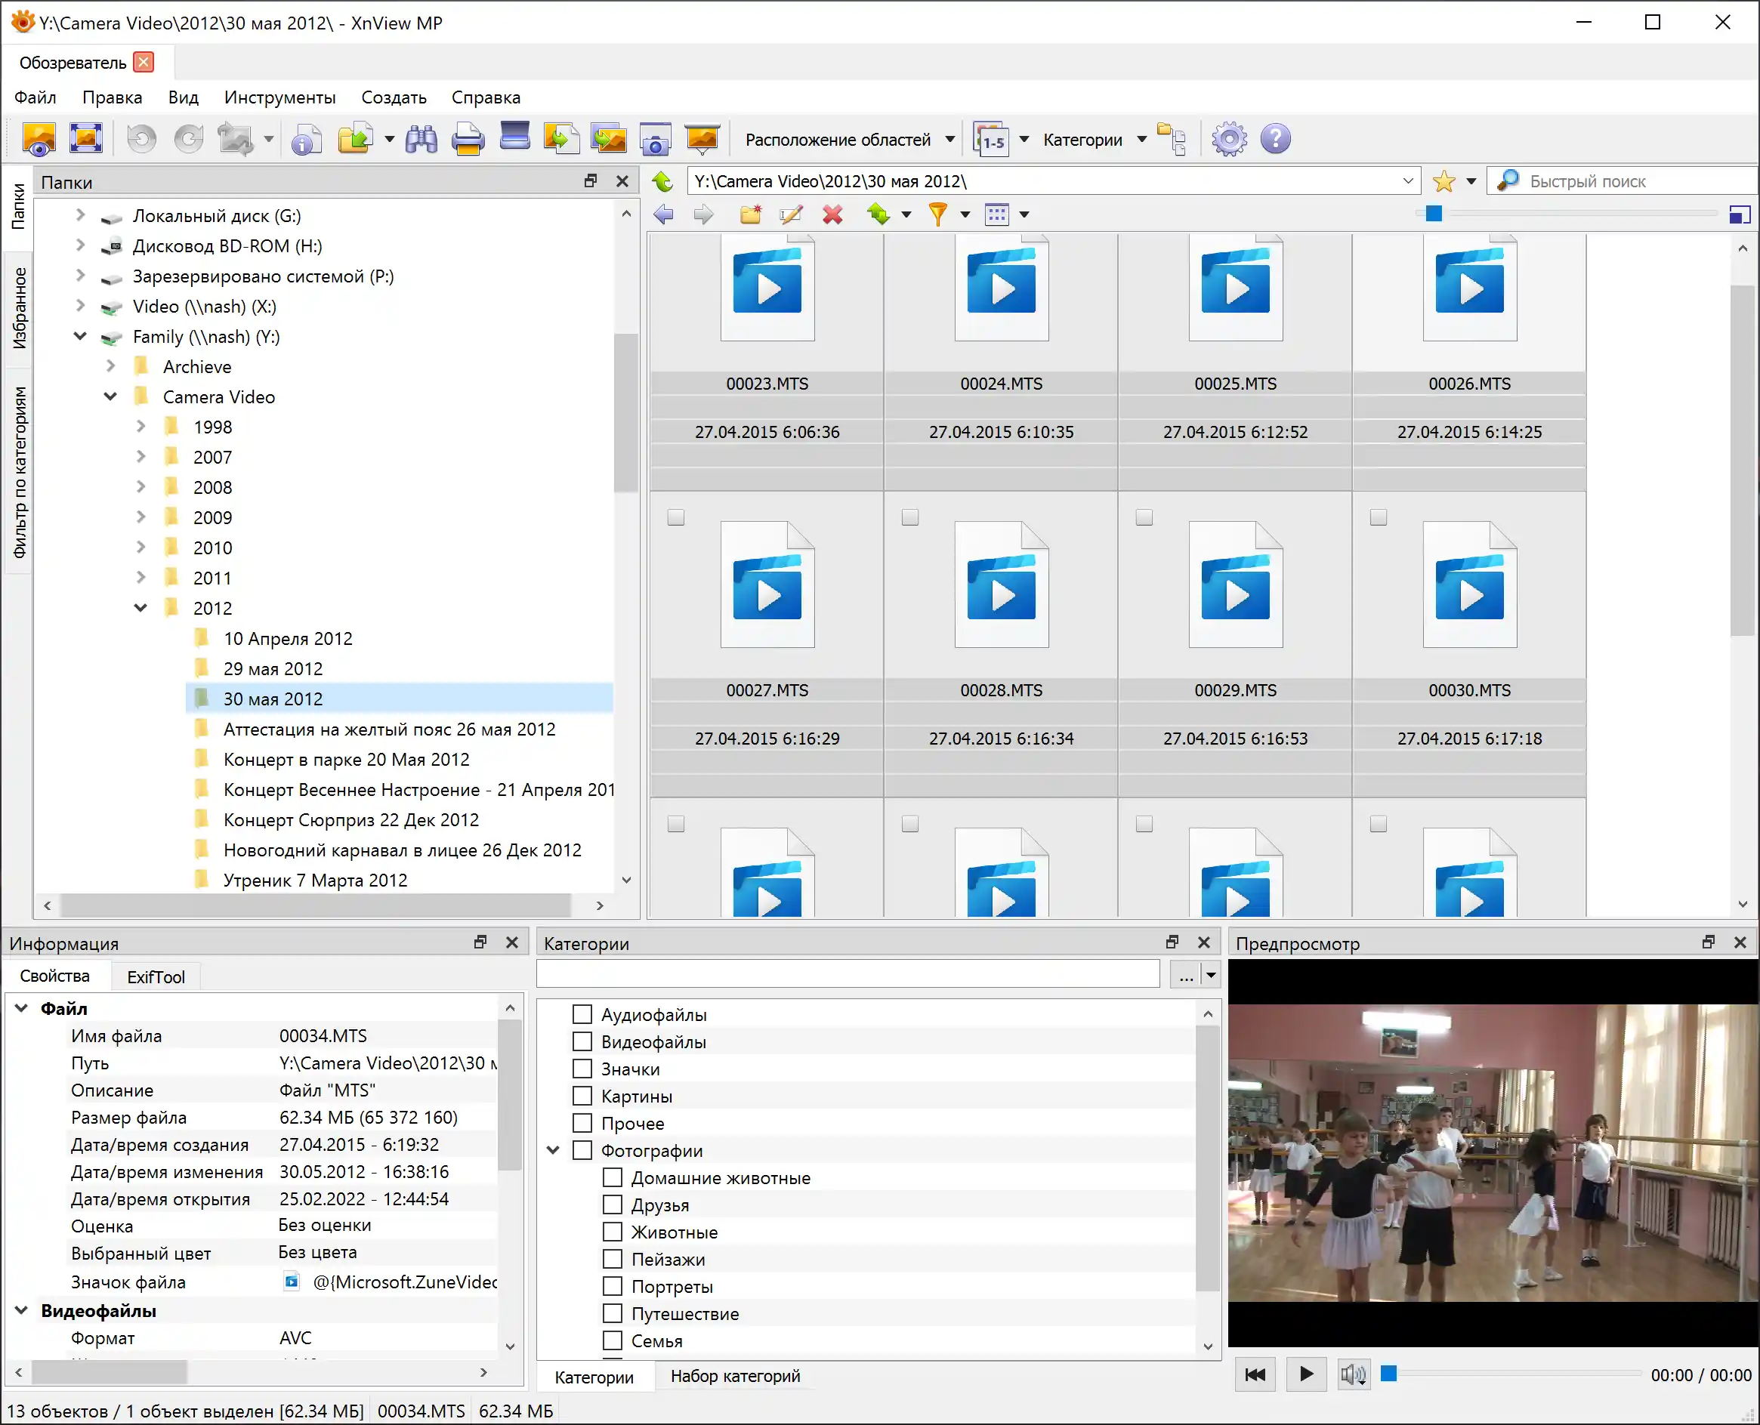Open the Избранное side tab
The width and height of the screenshot is (1760, 1425).
(19, 308)
